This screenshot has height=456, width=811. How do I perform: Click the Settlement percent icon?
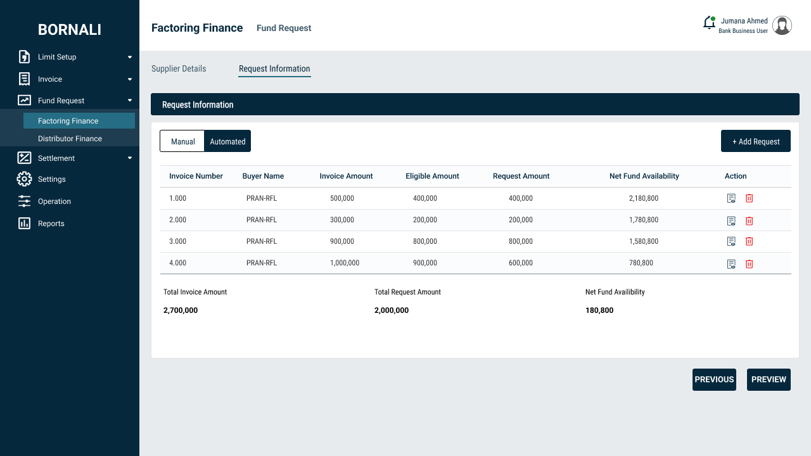[x=24, y=158]
